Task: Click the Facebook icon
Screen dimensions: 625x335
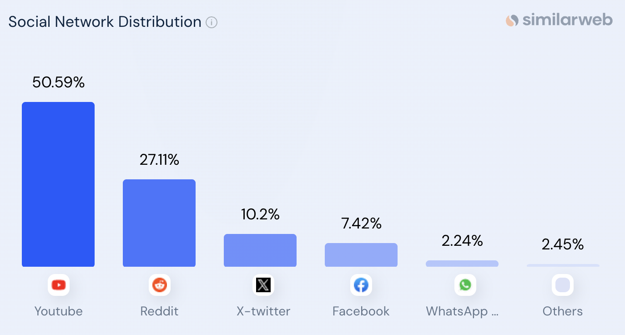Action: [x=361, y=285]
